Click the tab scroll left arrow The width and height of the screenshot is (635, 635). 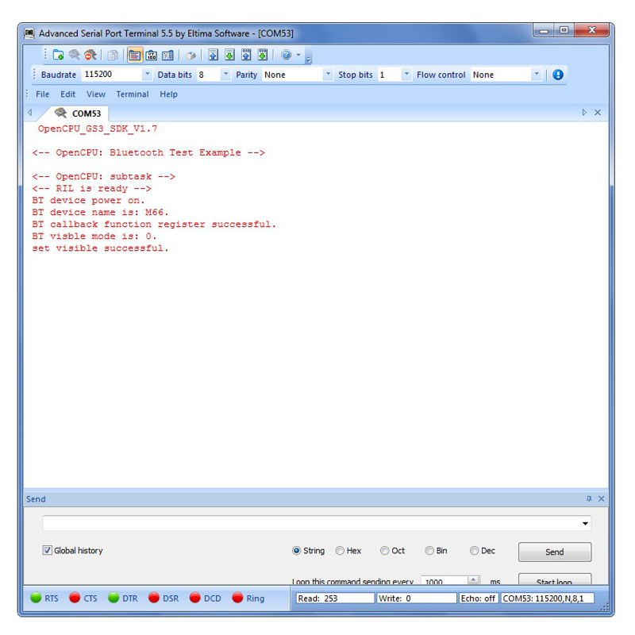(30, 112)
